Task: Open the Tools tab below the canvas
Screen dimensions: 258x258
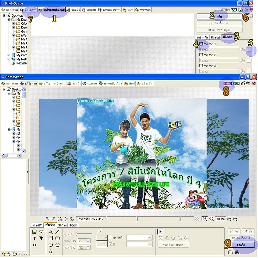Action: pos(73,225)
